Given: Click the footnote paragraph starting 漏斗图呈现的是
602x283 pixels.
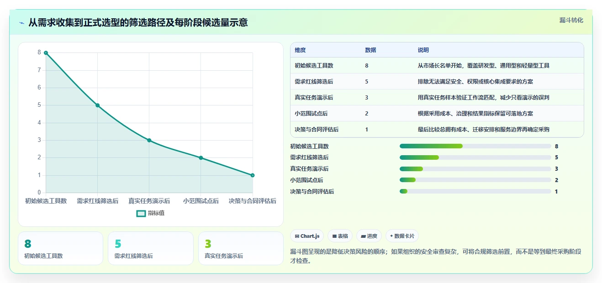Looking at the screenshot, I should tap(437, 256).
